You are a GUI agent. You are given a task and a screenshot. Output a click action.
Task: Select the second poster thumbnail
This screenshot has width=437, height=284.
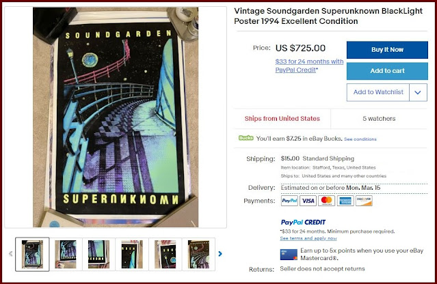coord(66,254)
